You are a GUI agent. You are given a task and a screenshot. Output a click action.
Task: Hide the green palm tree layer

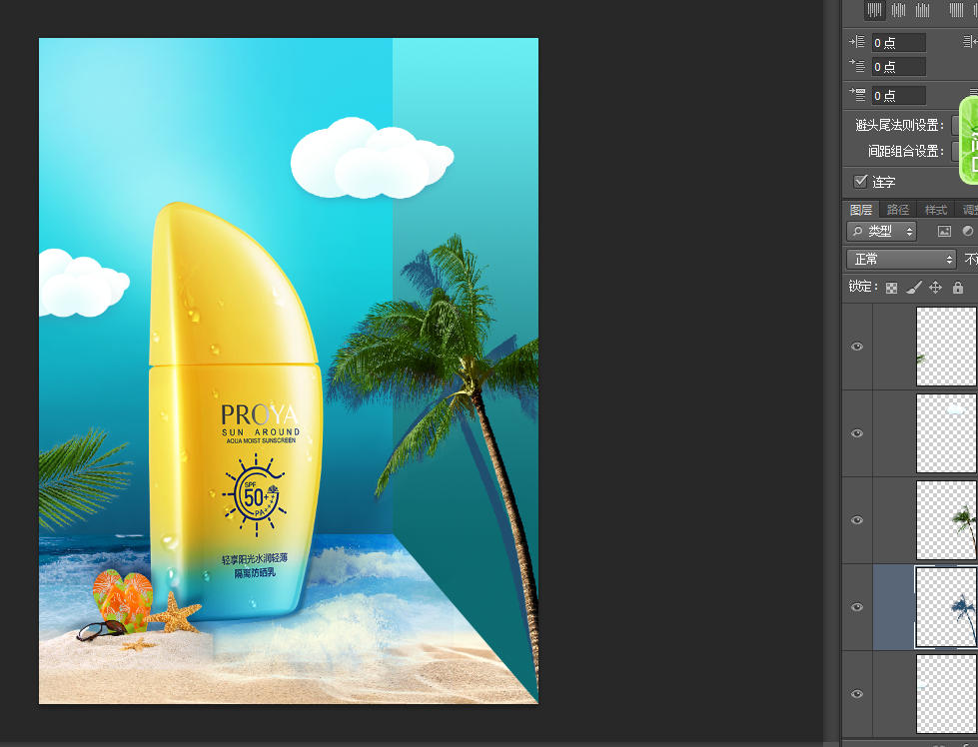click(857, 520)
